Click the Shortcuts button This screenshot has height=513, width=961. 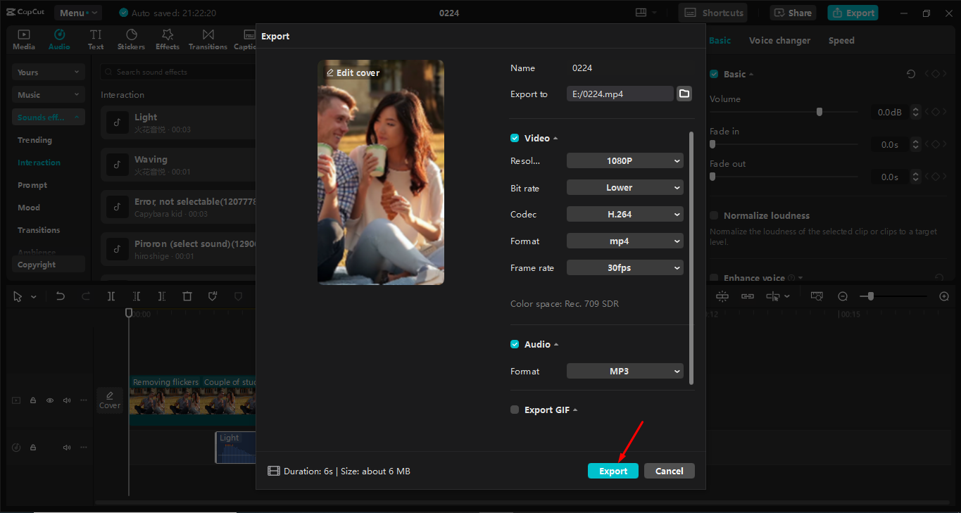point(713,13)
